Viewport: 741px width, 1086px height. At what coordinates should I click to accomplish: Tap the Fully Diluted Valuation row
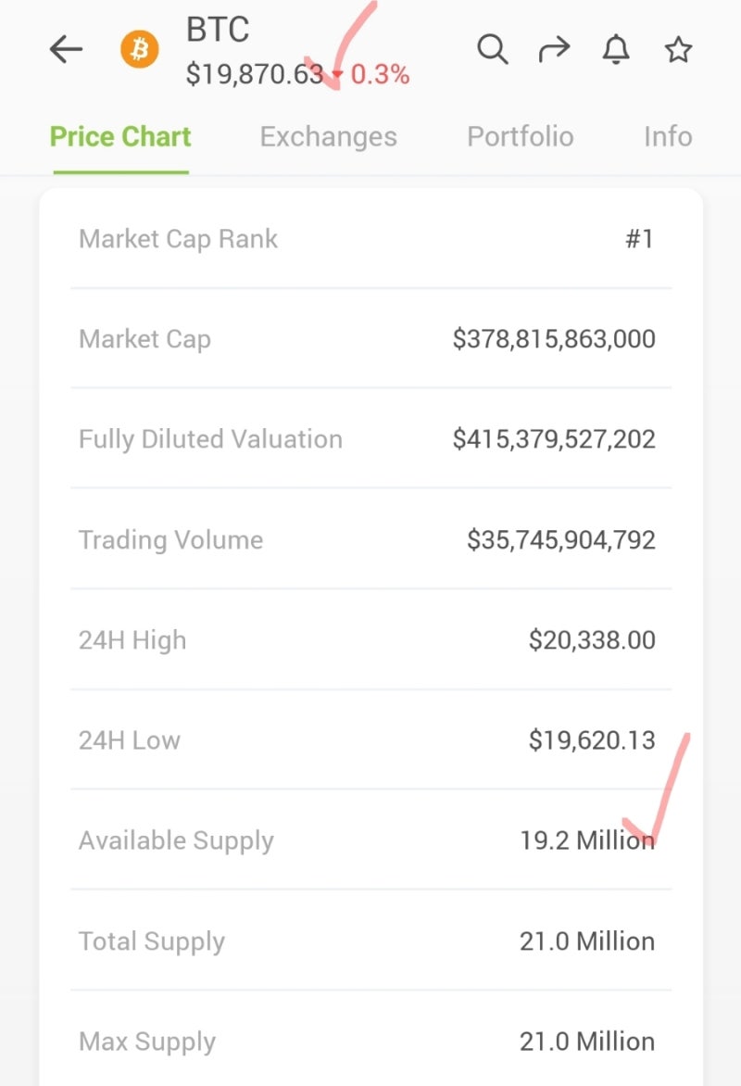coord(370,439)
